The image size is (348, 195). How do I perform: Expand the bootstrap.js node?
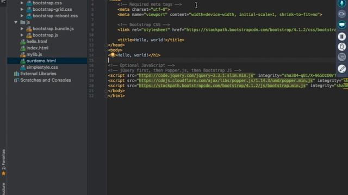(x=22, y=35)
